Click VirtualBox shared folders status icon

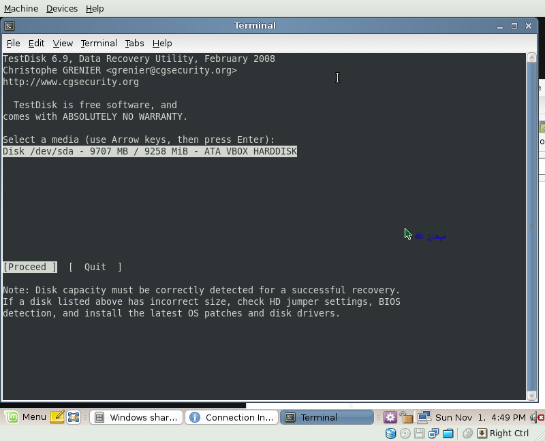(x=448, y=433)
